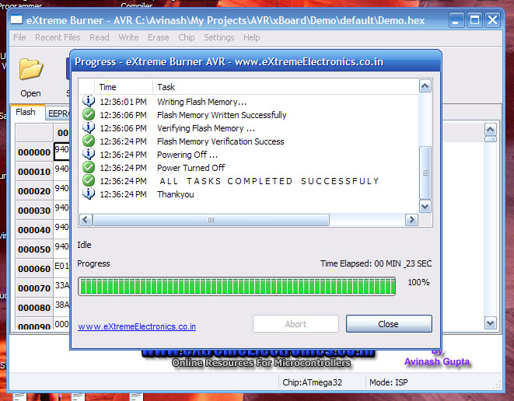Select the 000040 address row header
514x401 pixels.
34,230
